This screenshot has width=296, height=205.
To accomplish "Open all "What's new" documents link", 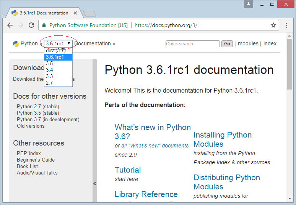I will coord(155,146).
